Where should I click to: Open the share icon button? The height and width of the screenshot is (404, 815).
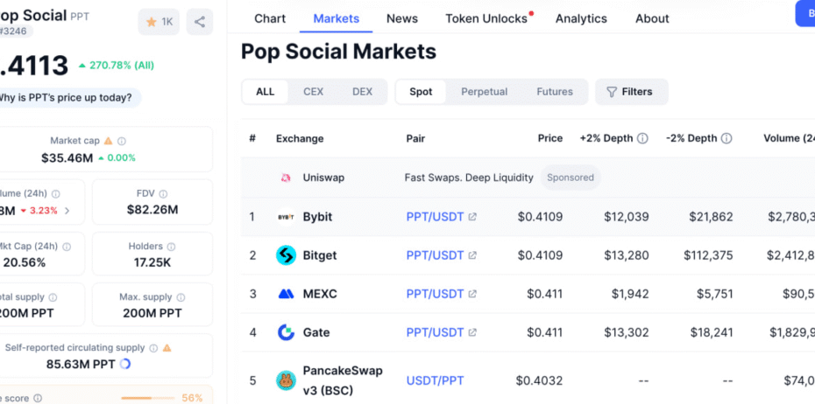tap(200, 22)
